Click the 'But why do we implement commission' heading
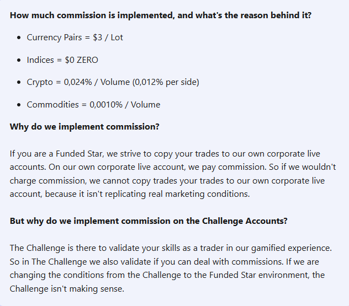This screenshot has height=306, width=349. (x=149, y=221)
